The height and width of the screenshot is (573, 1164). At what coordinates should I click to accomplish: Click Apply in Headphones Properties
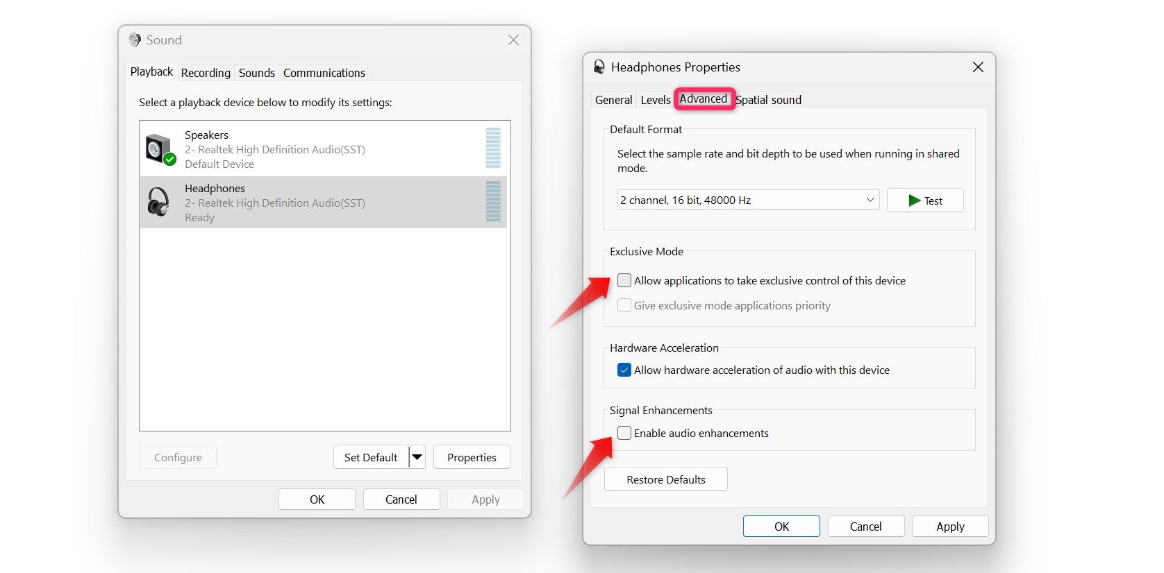coord(950,527)
